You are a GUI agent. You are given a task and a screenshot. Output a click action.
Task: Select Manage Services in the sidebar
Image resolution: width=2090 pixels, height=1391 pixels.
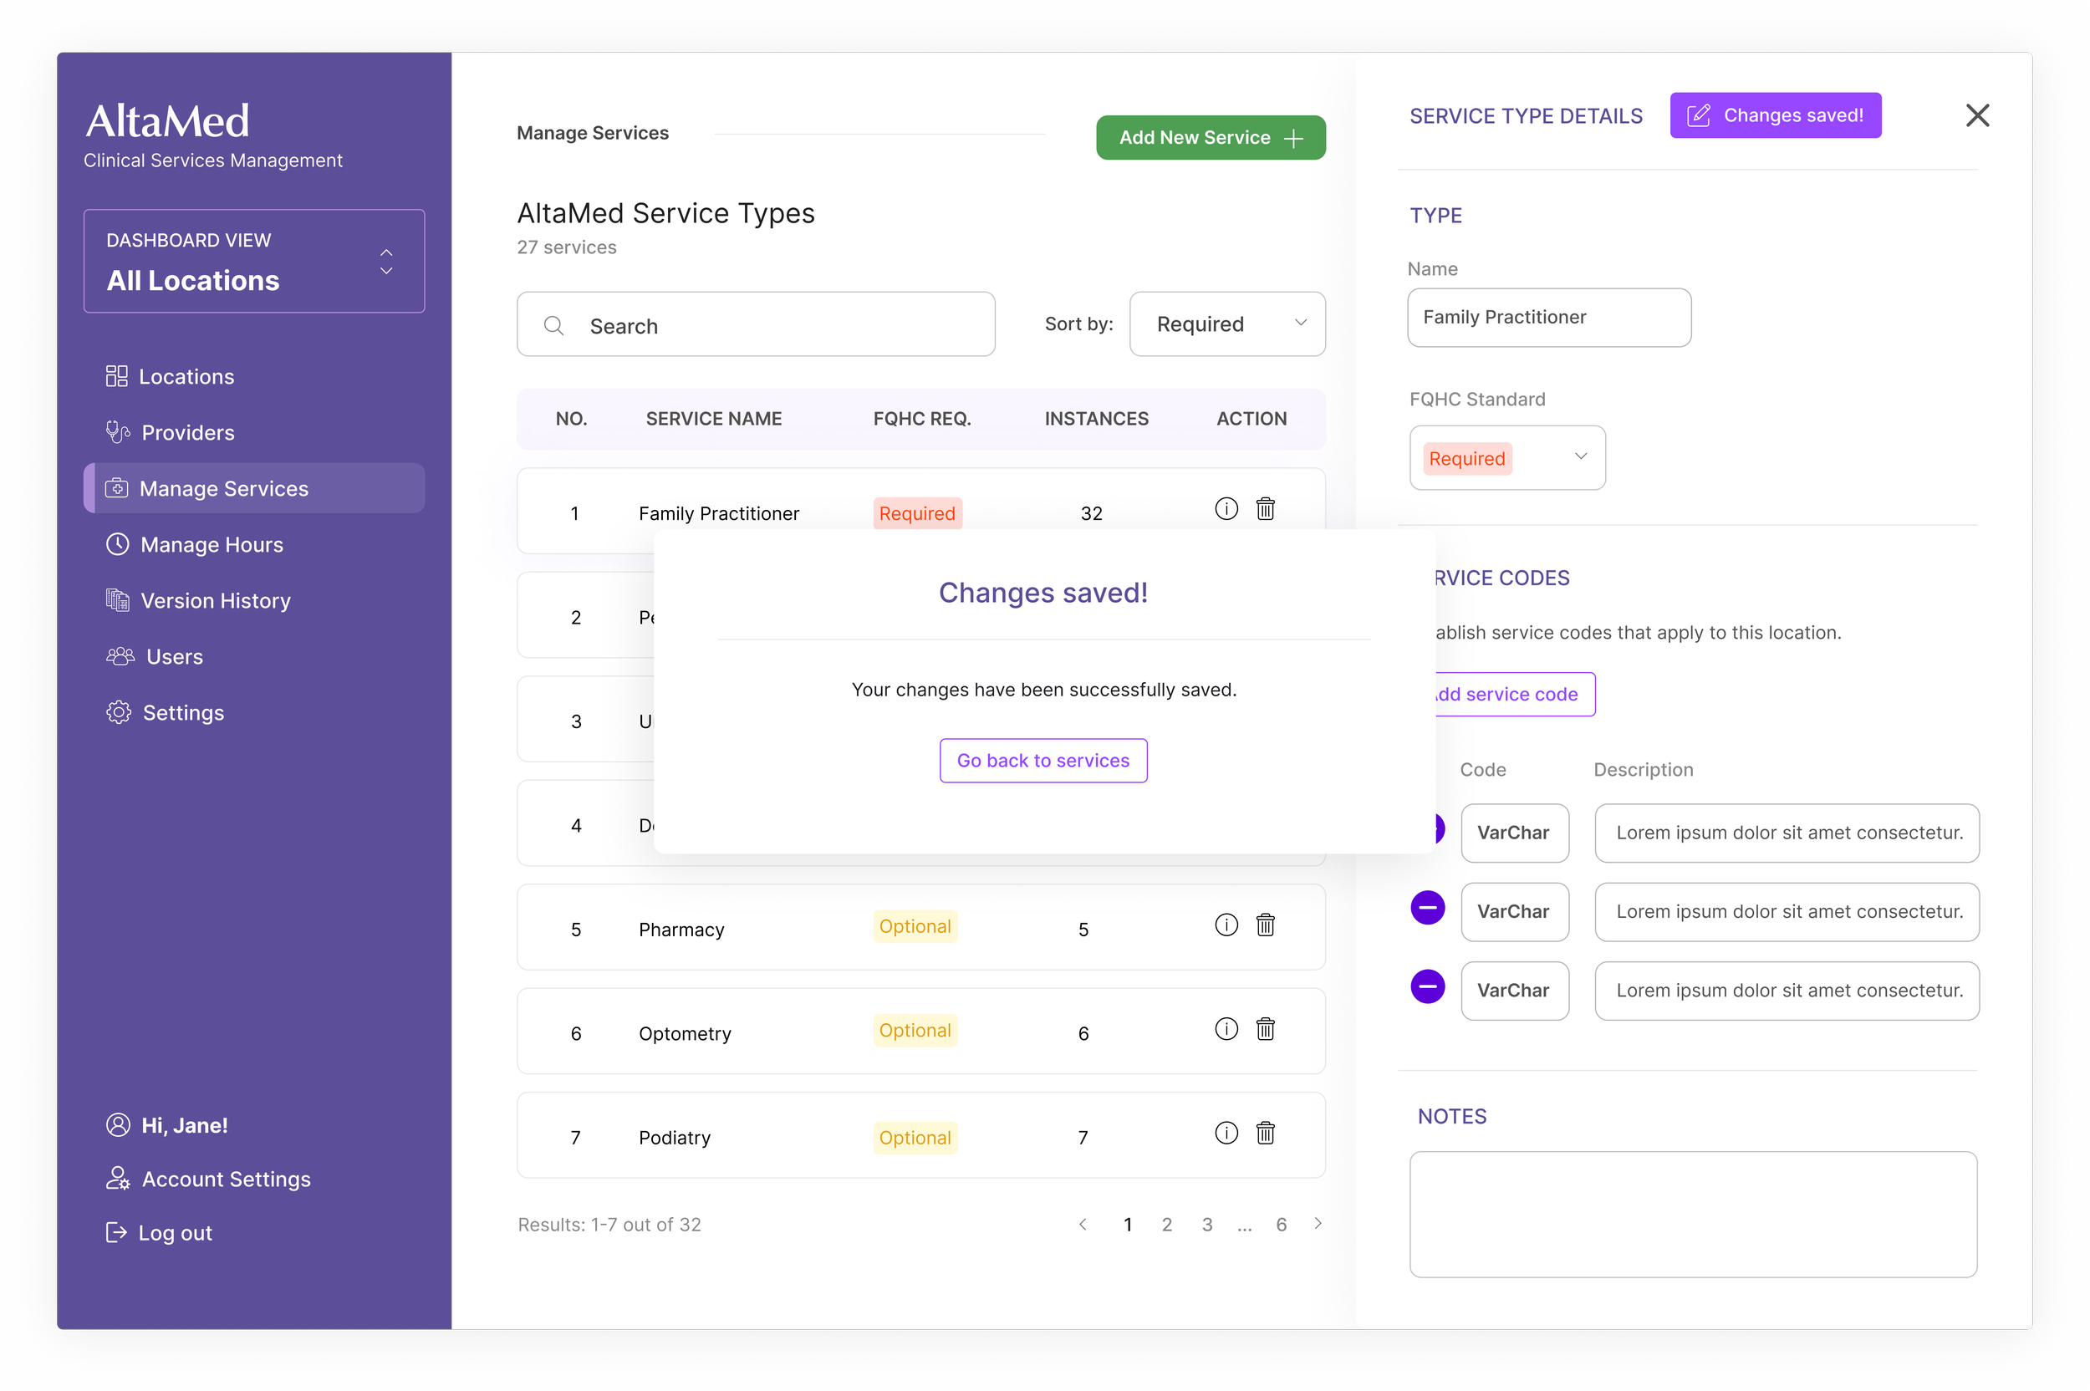coord(253,488)
